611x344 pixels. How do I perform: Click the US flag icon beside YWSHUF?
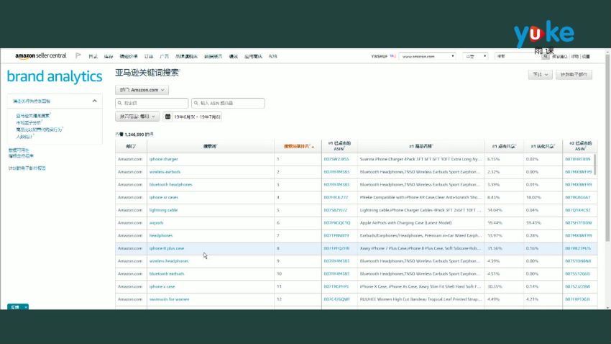coord(392,56)
